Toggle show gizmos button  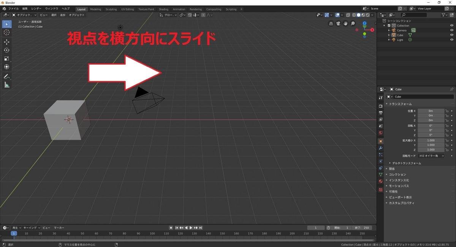click(327, 15)
